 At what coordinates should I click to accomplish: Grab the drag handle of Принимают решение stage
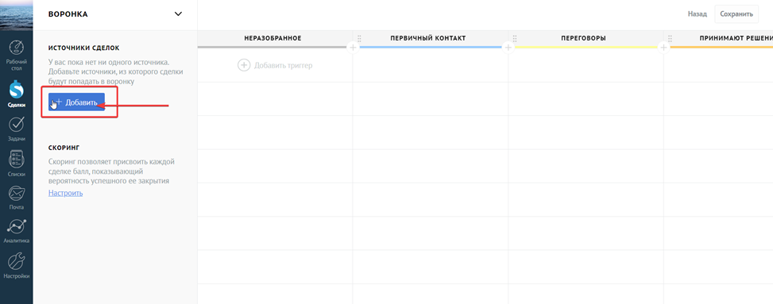coord(670,38)
